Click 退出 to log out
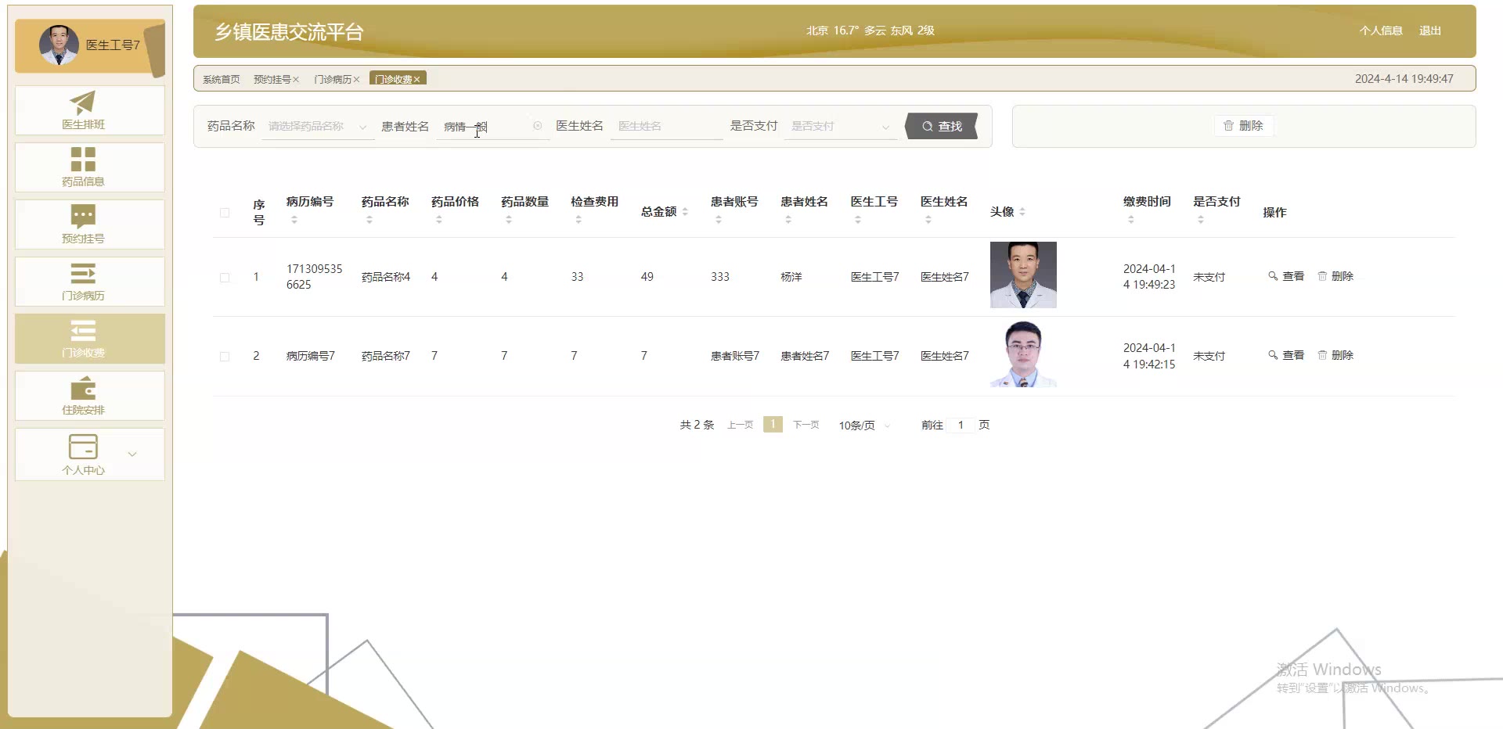 pos(1429,31)
